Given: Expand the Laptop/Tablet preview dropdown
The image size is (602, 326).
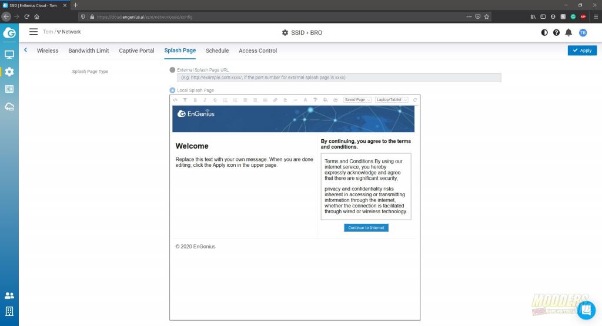Looking at the screenshot, I should pos(392,100).
